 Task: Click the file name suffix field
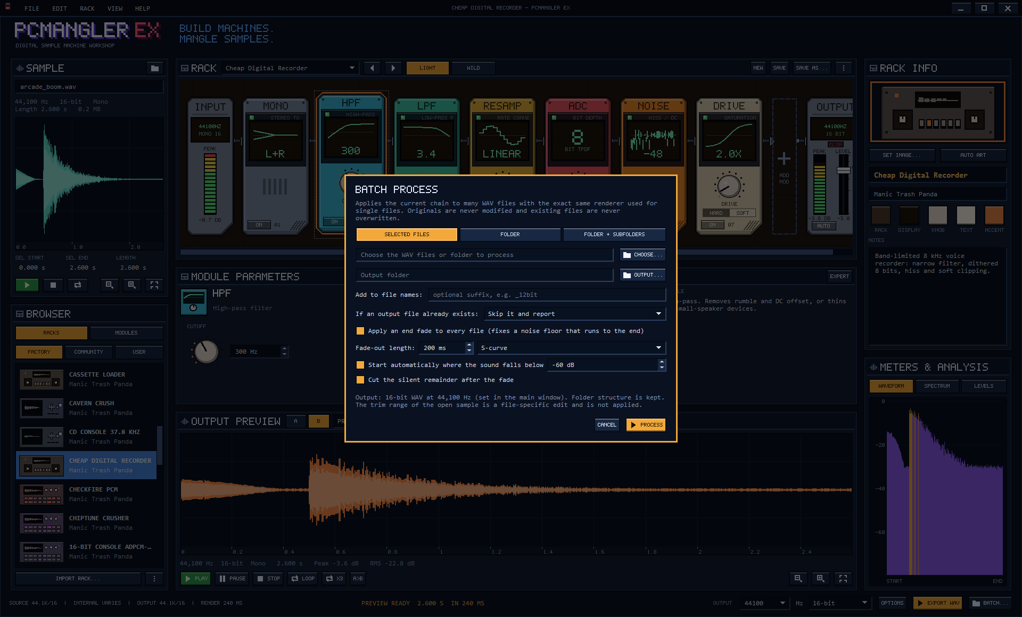pyautogui.click(x=547, y=295)
